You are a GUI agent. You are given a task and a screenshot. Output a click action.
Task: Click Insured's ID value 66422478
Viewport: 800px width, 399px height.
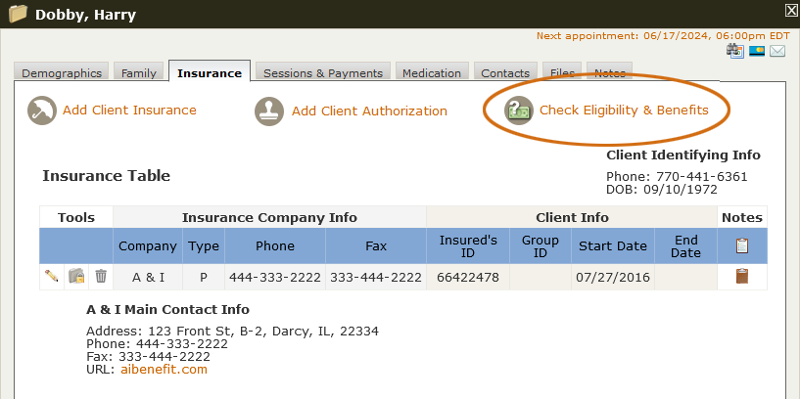[468, 277]
